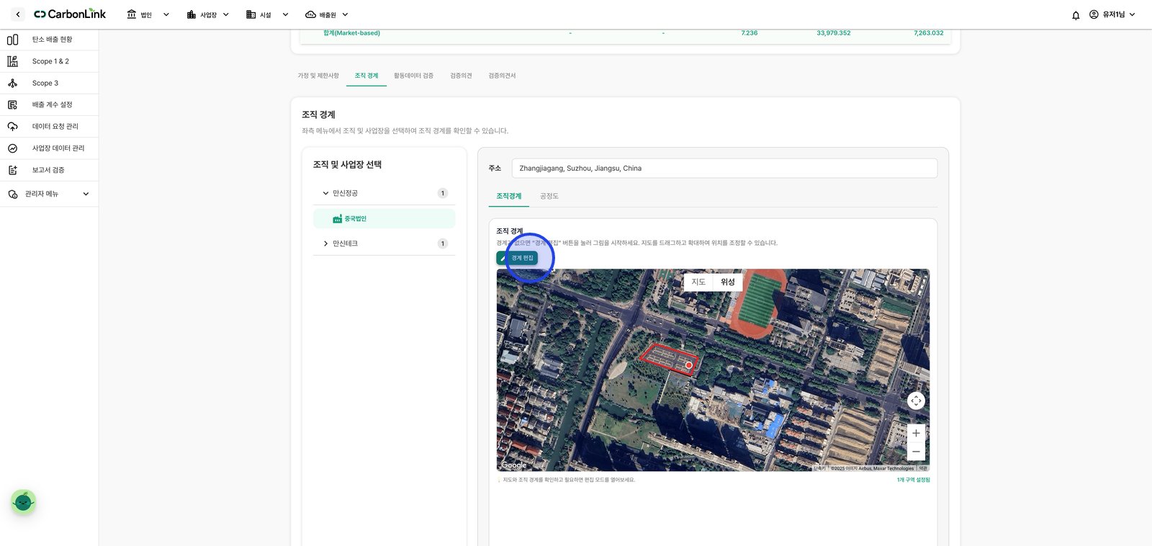Click the 주소 address input field
Viewport: 1152px width, 546px height.
point(724,168)
